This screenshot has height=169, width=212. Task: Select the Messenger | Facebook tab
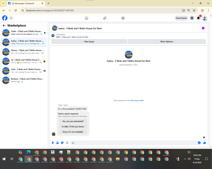pyautogui.click(x=26, y=3)
